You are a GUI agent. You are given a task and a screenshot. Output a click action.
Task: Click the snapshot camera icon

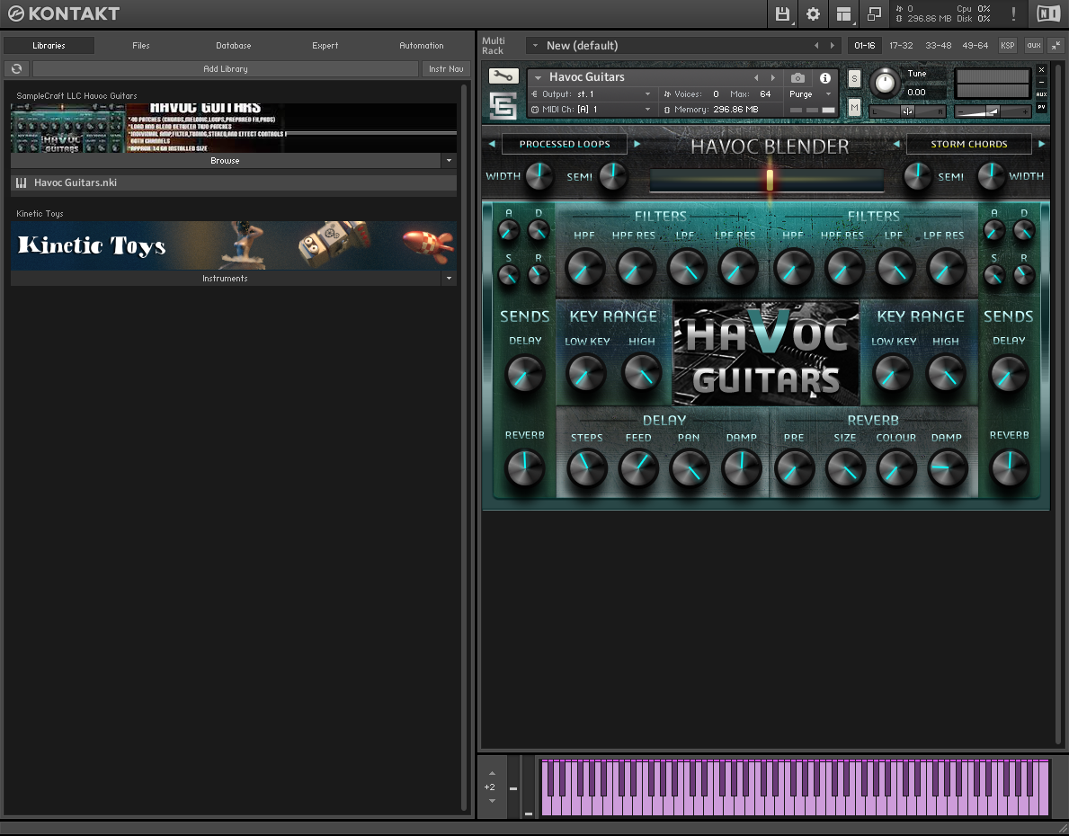797,77
